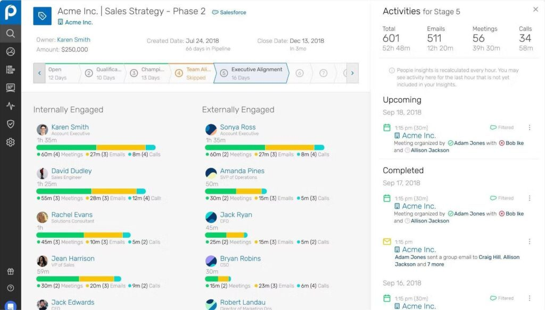This screenshot has height=310, width=545.
Task: Open the pipeline list view from sidebar
Action: (x=11, y=69)
